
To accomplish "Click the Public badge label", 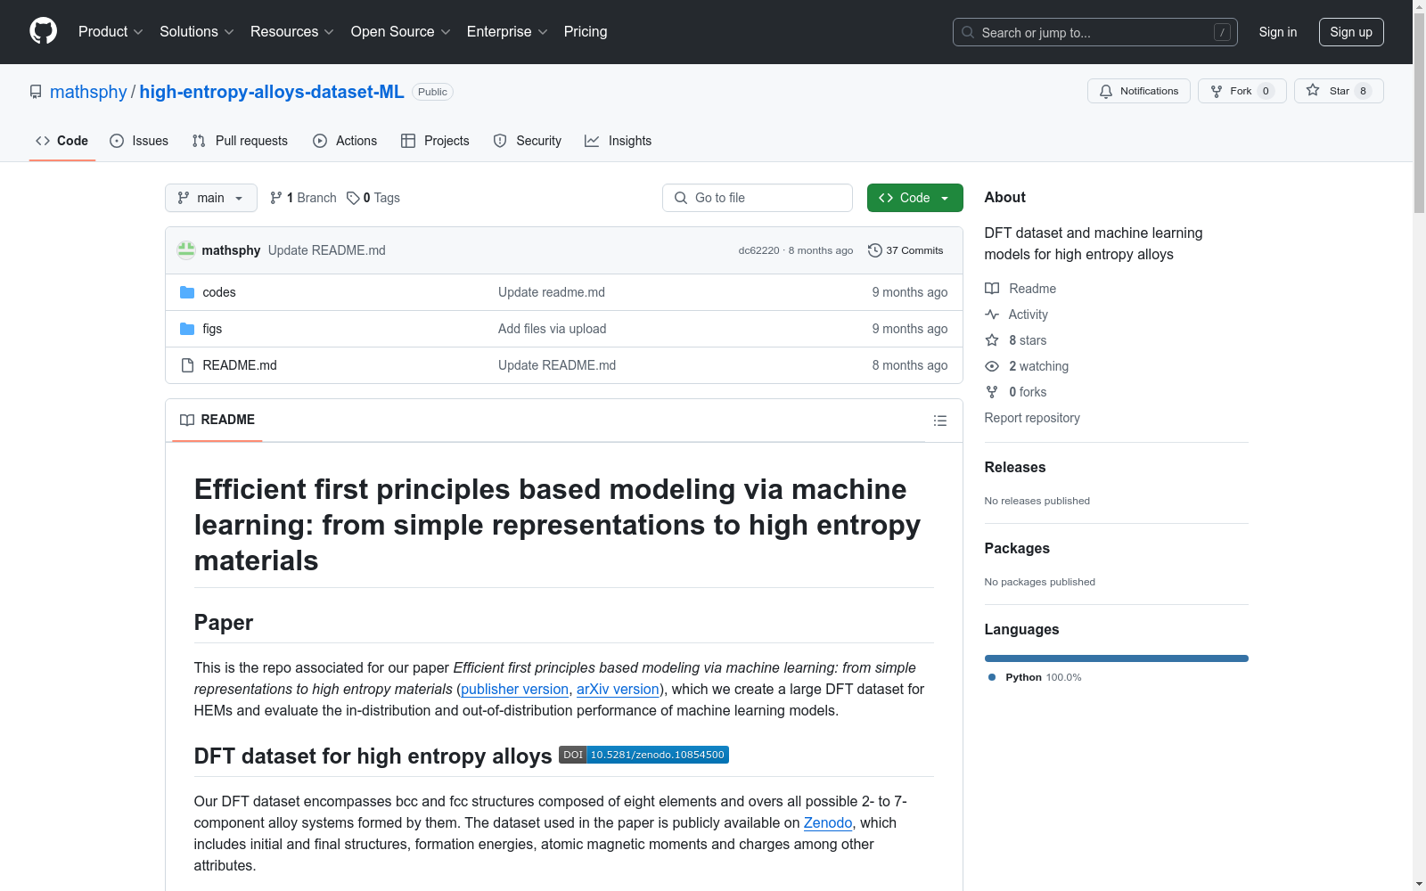I will pyautogui.click(x=432, y=92).
